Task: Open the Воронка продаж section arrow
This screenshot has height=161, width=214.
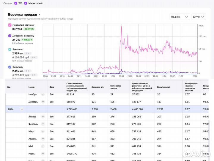Action: [x=39, y=14]
